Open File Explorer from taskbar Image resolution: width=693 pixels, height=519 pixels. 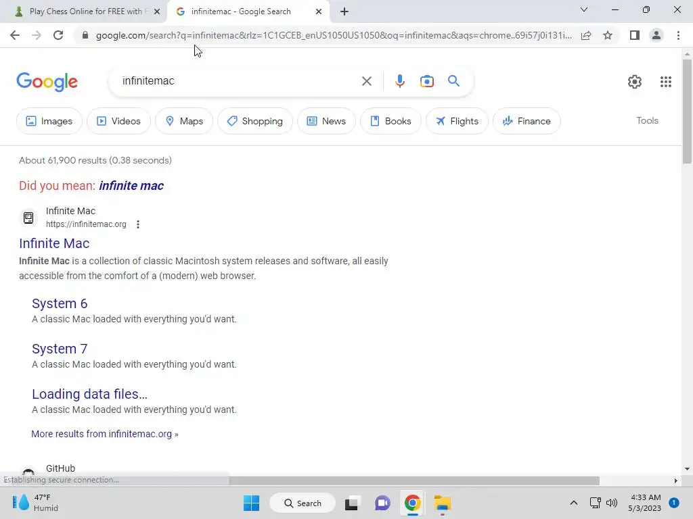pyautogui.click(x=443, y=503)
